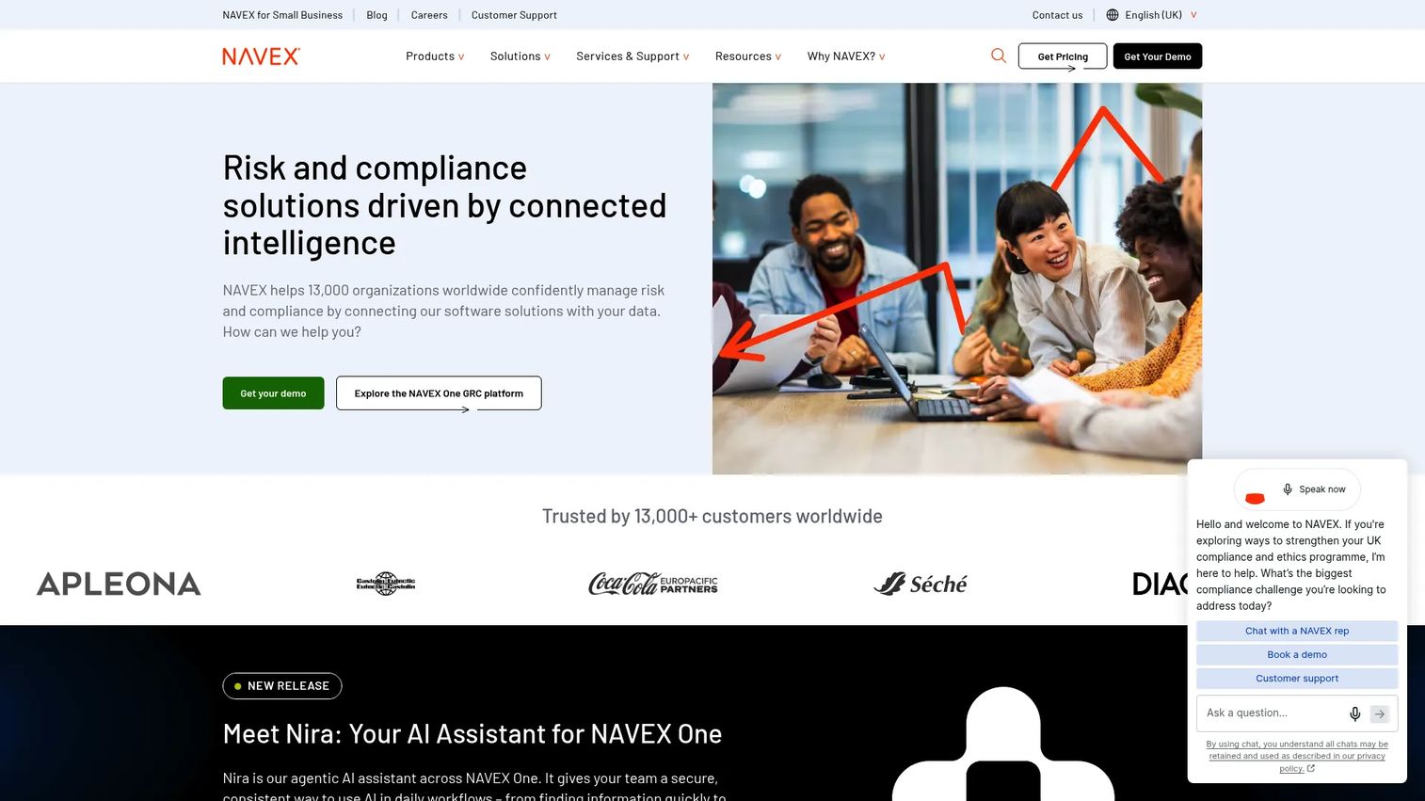The height and width of the screenshot is (801, 1425).
Task: Open NAVEX for Small Business link
Action: point(282,15)
